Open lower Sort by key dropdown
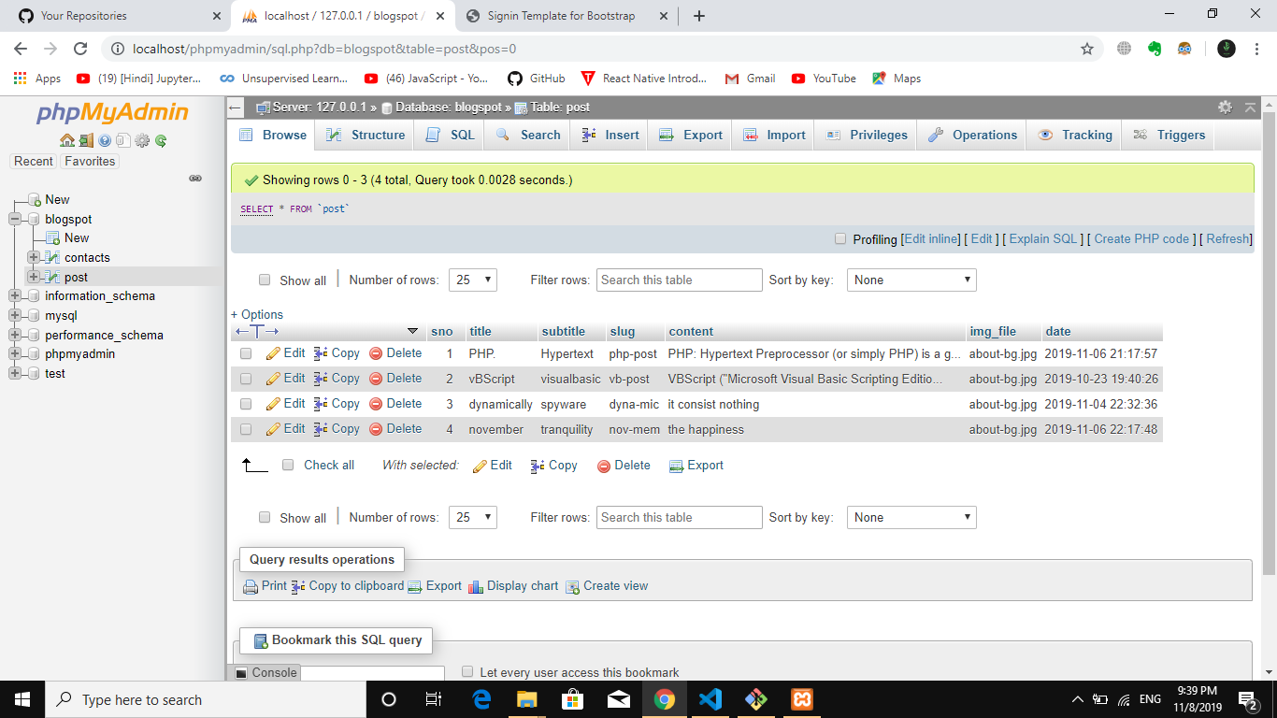This screenshot has height=718, width=1277. [x=911, y=517]
